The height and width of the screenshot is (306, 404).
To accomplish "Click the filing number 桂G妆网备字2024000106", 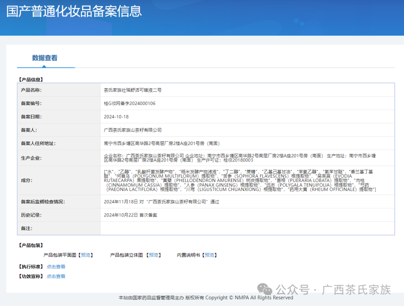I will [x=129, y=103].
